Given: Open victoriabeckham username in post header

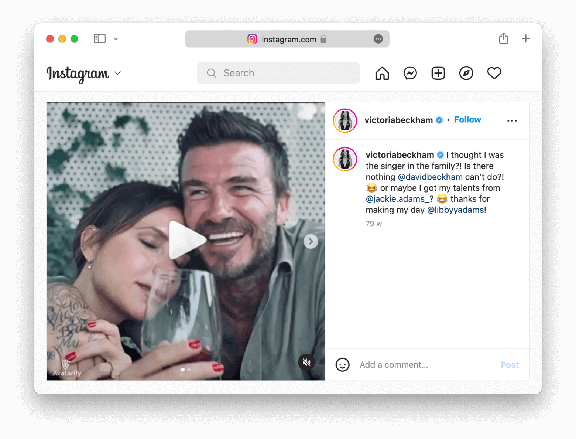Looking at the screenshot, I should click(x=398, y=120).
